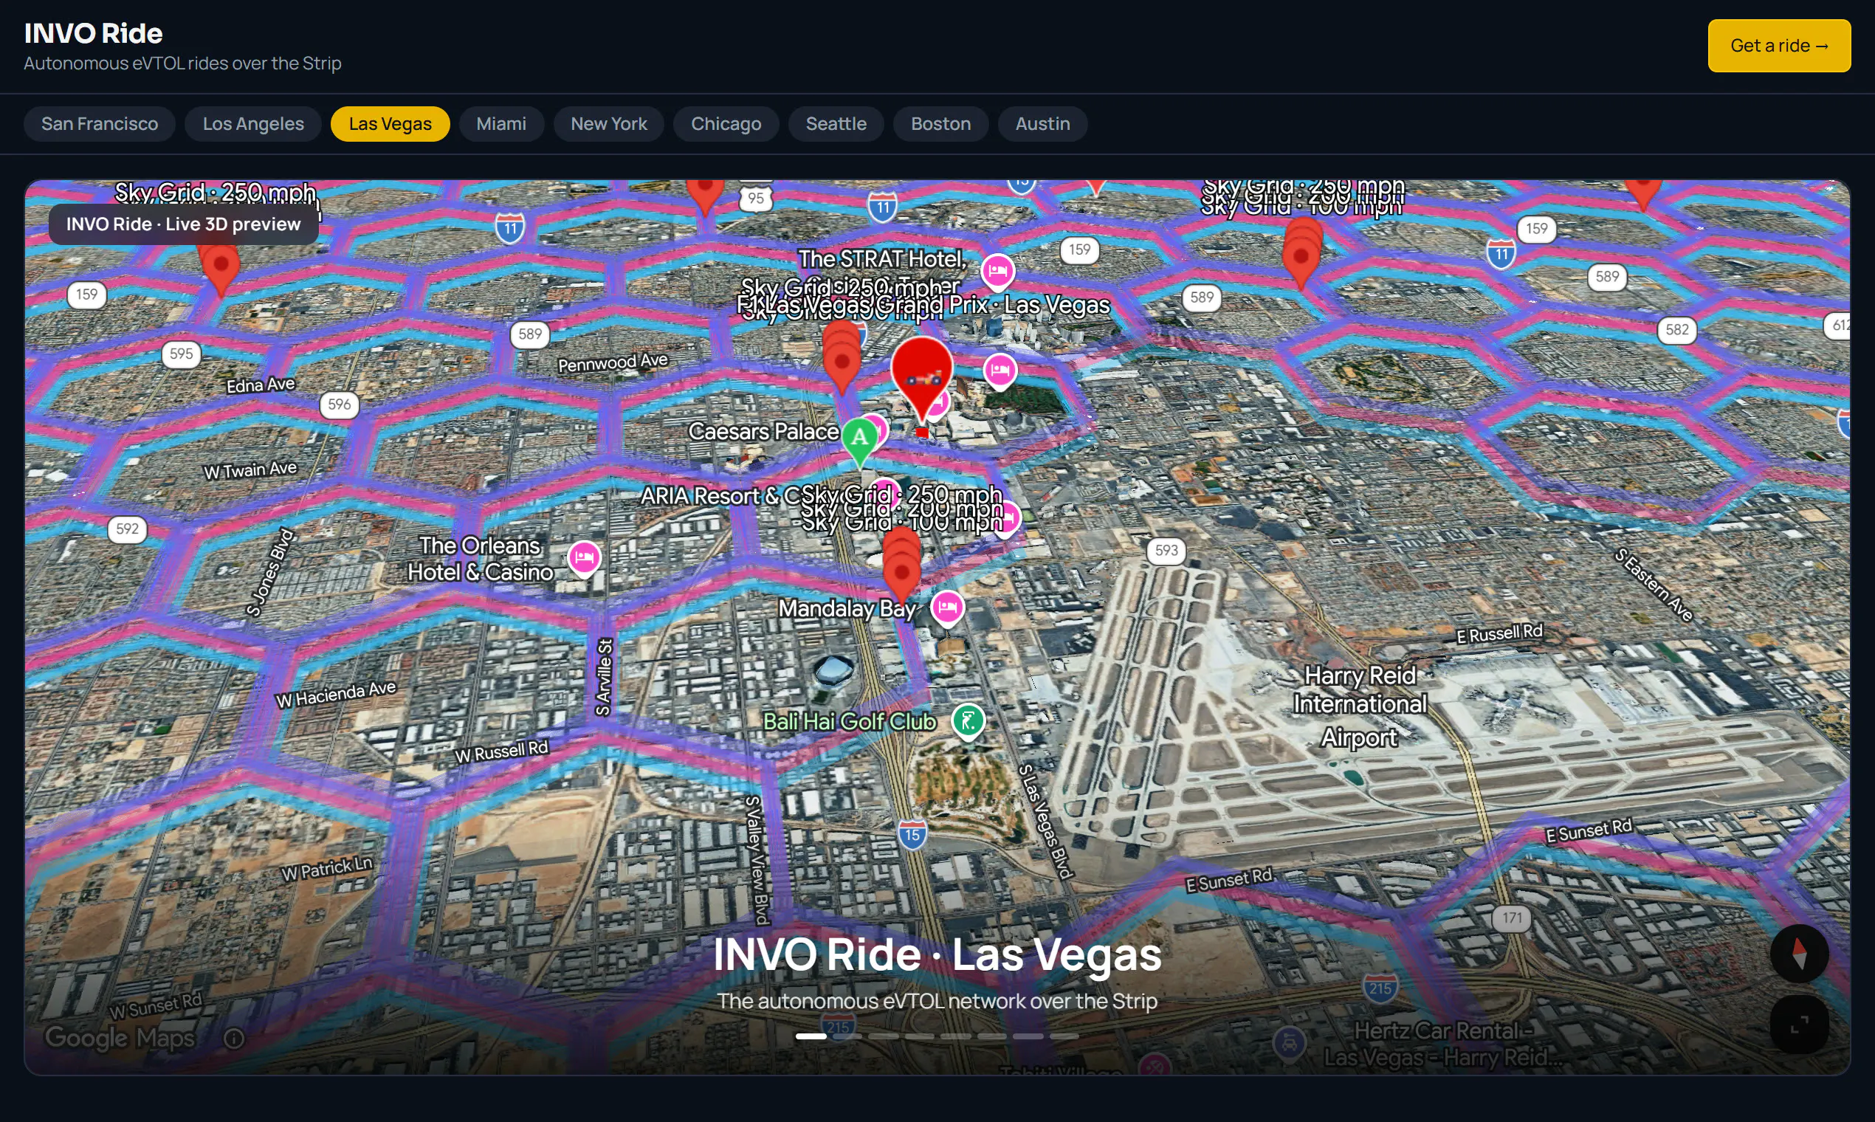This screenshot has width=1875, height=1122.
Task: Click the route 596 road badge
Action: (340, 405)
